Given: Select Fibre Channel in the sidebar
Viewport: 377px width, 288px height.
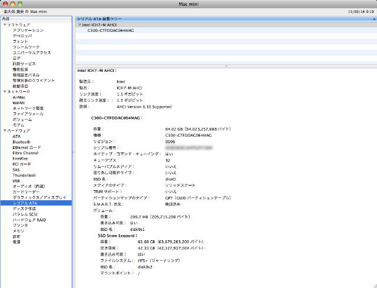Looking at the screenshot, I should pyautogui.click(x=25, y=153).
